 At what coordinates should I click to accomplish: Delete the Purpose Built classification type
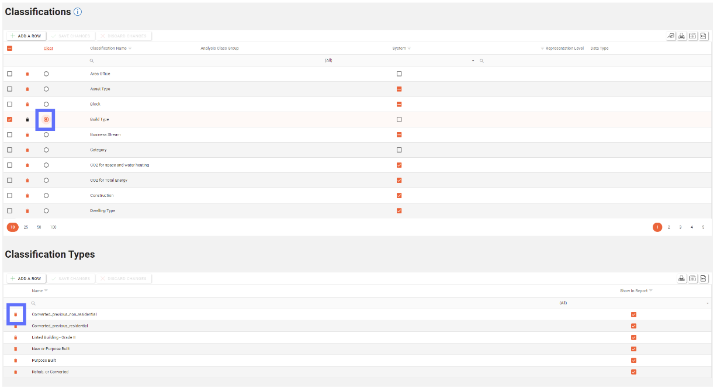click(16, 361)
